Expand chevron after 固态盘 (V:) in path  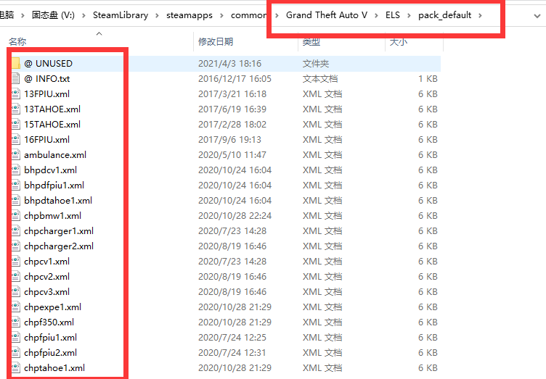(83, 16)
